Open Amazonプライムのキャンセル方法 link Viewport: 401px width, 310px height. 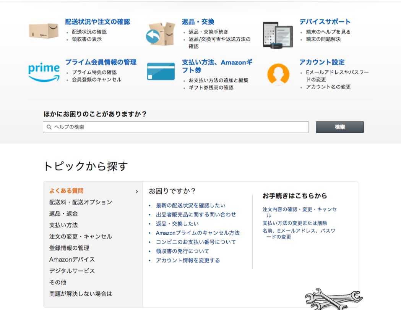pos(198,233)
